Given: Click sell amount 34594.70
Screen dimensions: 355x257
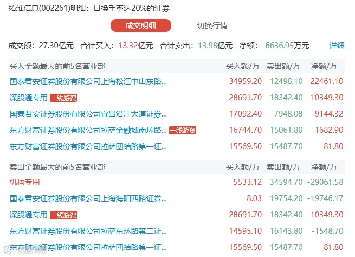Looking at the screenshot, I should (x=286, y=182).
